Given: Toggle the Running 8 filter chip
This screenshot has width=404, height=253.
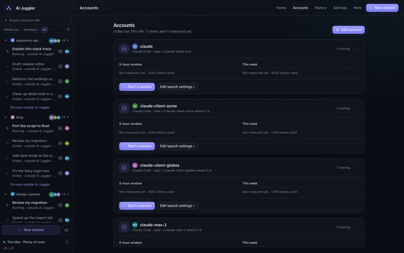Looking at the screenshot, I should coord(31,30).
